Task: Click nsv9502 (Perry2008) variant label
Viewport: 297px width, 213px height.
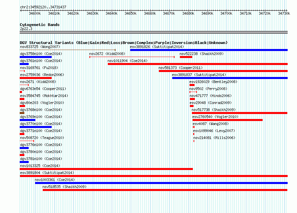Action: coord(208,89)
